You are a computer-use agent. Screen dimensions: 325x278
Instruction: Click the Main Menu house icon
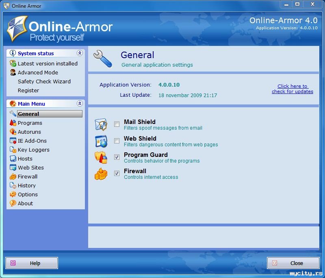(x=13, y=104)
